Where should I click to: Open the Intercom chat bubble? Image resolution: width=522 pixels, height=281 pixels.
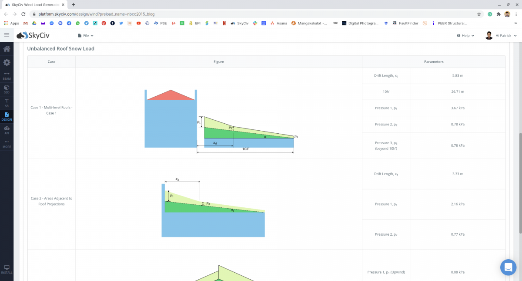(508, 267)
